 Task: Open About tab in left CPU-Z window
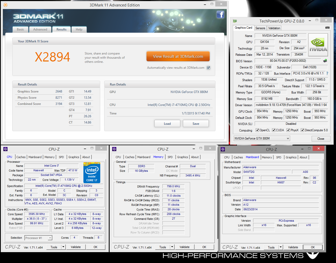click(x=86, y=157)
